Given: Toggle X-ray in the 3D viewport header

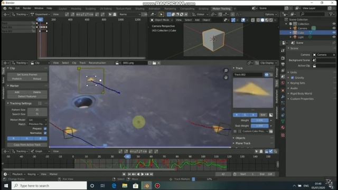Looking at the screenshot, I should click(x=252, y=20).
